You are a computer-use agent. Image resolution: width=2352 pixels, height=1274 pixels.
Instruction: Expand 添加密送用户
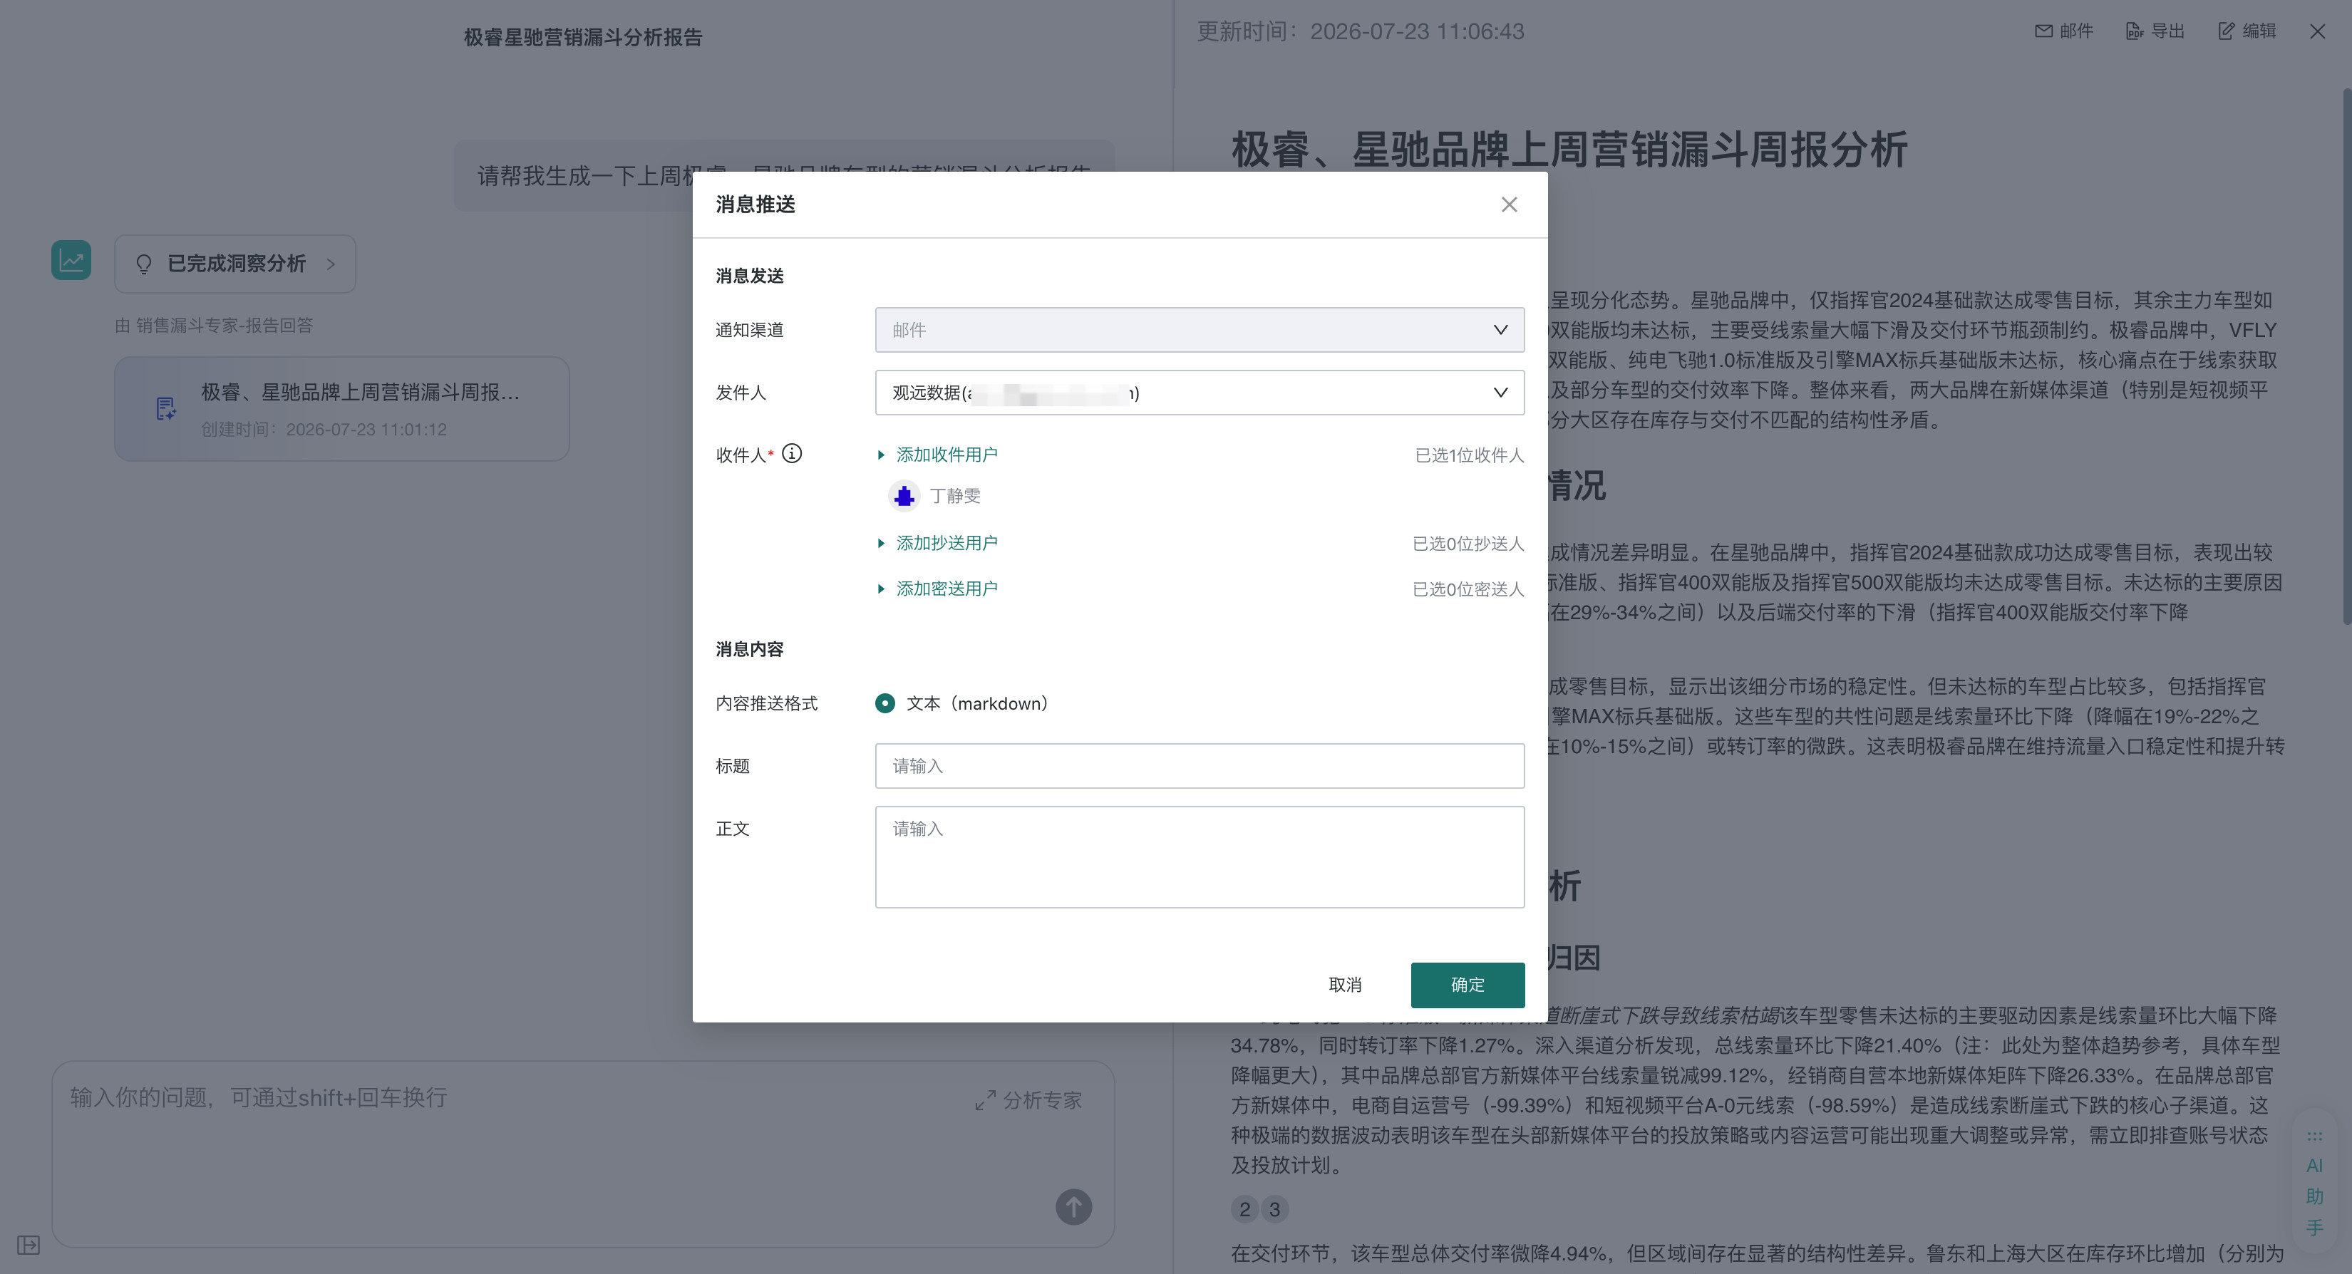pyautogui.click(x=938, y=589)
